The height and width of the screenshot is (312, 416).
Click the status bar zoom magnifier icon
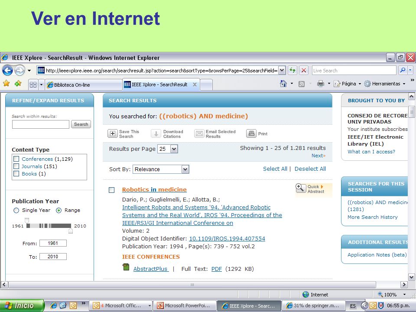(x=380, y=294)
